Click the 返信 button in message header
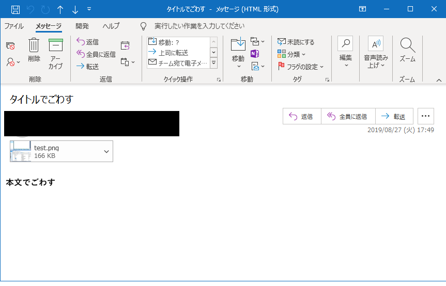 302,116
